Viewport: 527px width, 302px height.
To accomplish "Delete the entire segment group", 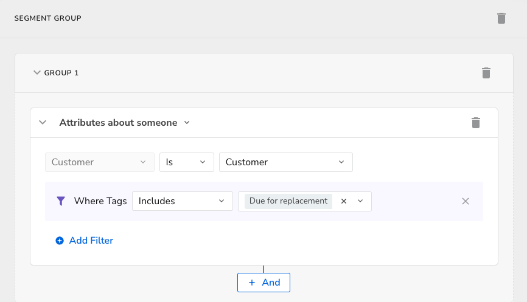I will [x=501, y=18].
